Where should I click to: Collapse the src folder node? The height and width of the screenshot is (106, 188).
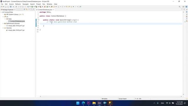3,17
